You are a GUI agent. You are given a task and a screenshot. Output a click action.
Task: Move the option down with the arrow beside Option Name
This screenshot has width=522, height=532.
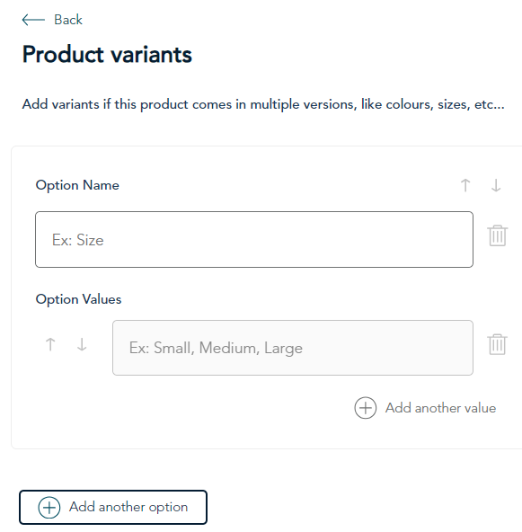(x=496, y=185)
